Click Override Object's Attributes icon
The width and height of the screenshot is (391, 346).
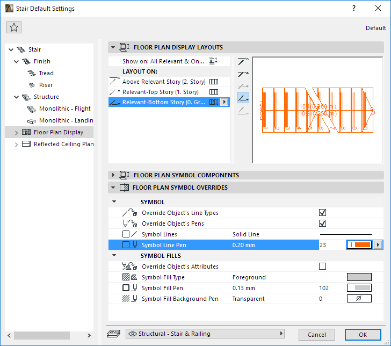tap(129, 266)
